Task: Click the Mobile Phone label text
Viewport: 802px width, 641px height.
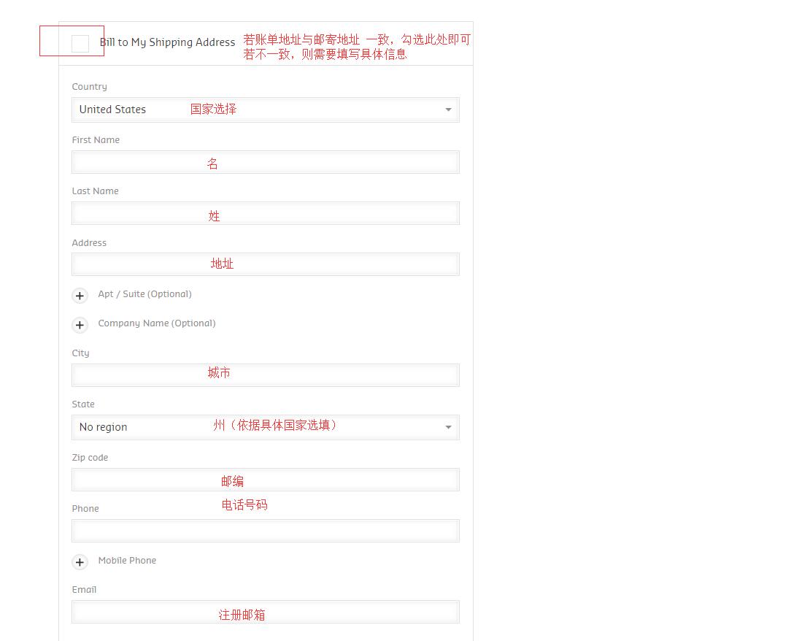Action: coord(127,561)
